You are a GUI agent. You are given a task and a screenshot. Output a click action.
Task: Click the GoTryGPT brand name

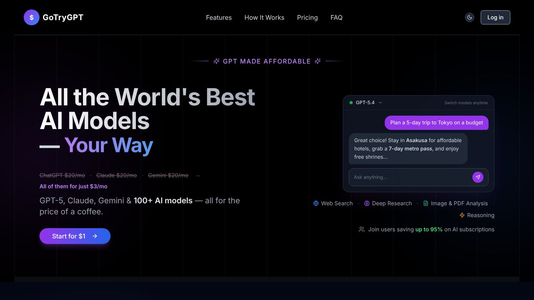(63, 17)
